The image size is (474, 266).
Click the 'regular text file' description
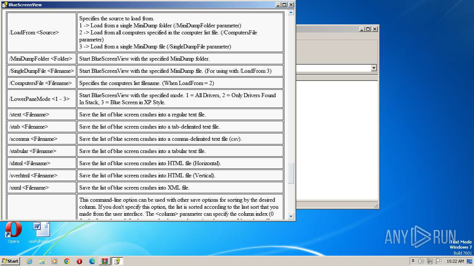coord(143,115)
